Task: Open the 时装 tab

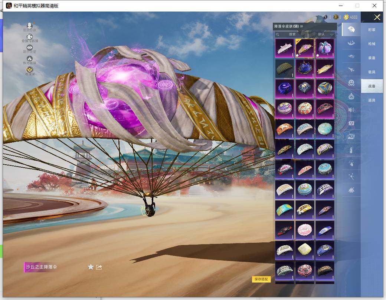Action: pyautogui.click(x=372, y=30)
